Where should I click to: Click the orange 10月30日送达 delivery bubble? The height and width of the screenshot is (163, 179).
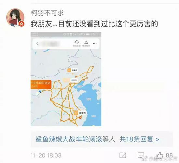[x=41, y=84]
